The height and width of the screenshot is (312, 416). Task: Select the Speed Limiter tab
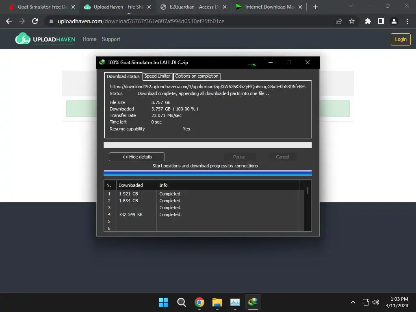157,76
